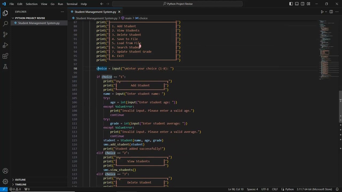Open the Source Control view
This screenshot has height=192, width=342.
[5, 34]
